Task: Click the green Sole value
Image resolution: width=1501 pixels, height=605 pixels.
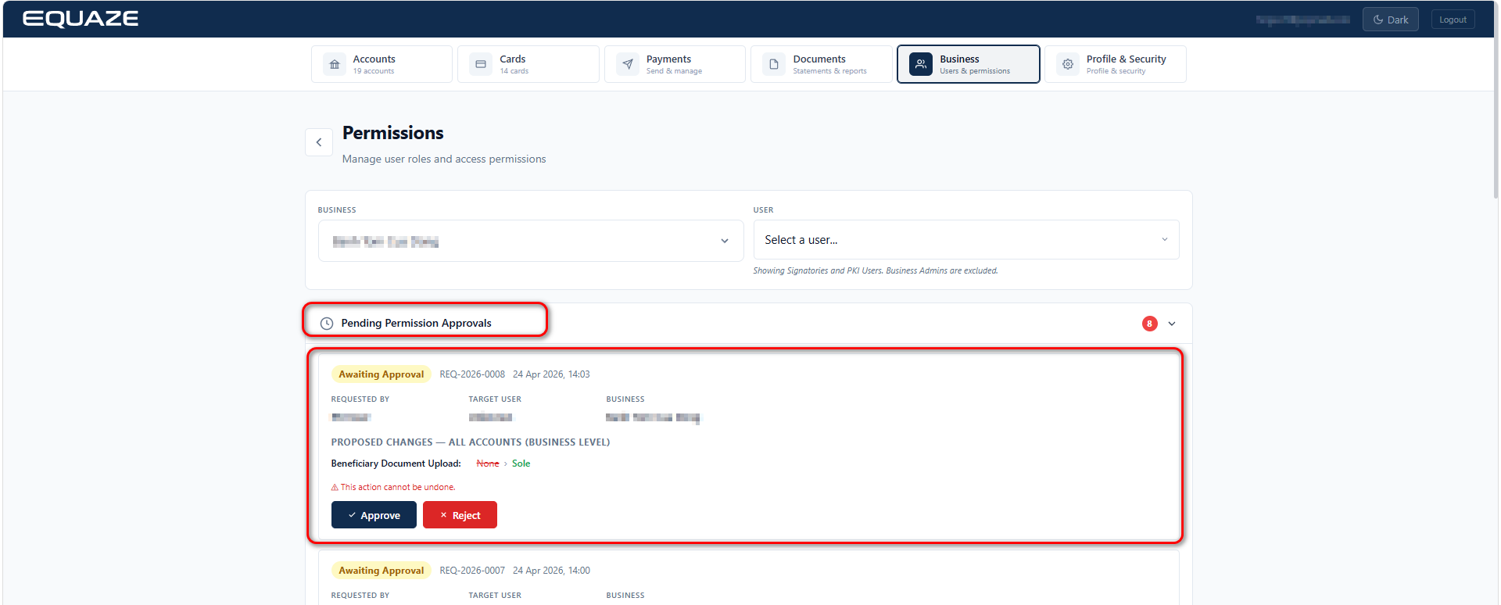Action: pyautogui.click(x=521, y=464)
